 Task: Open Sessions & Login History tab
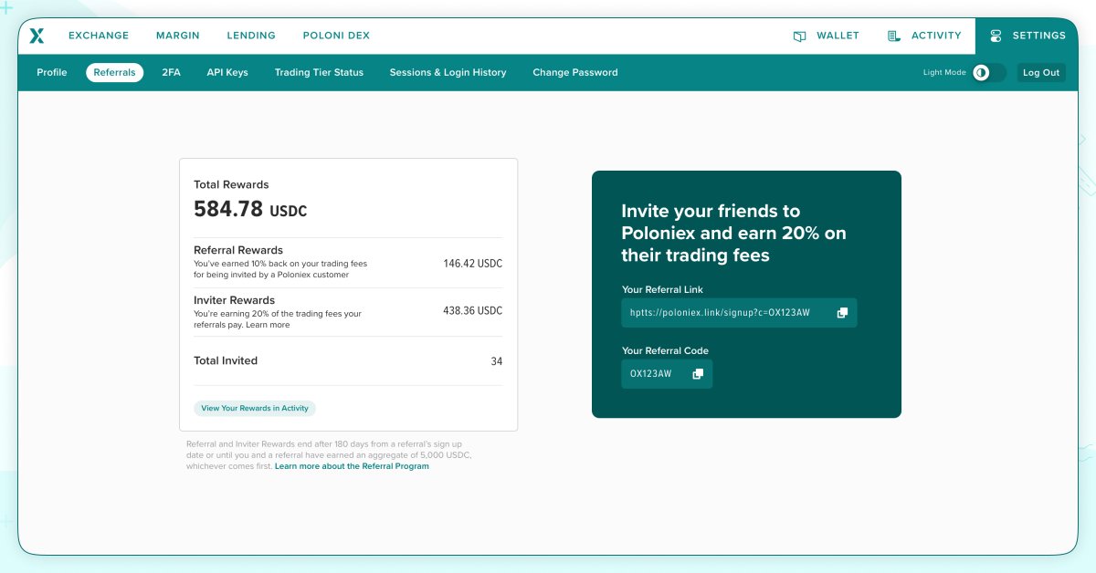click(x=448, y=72)
